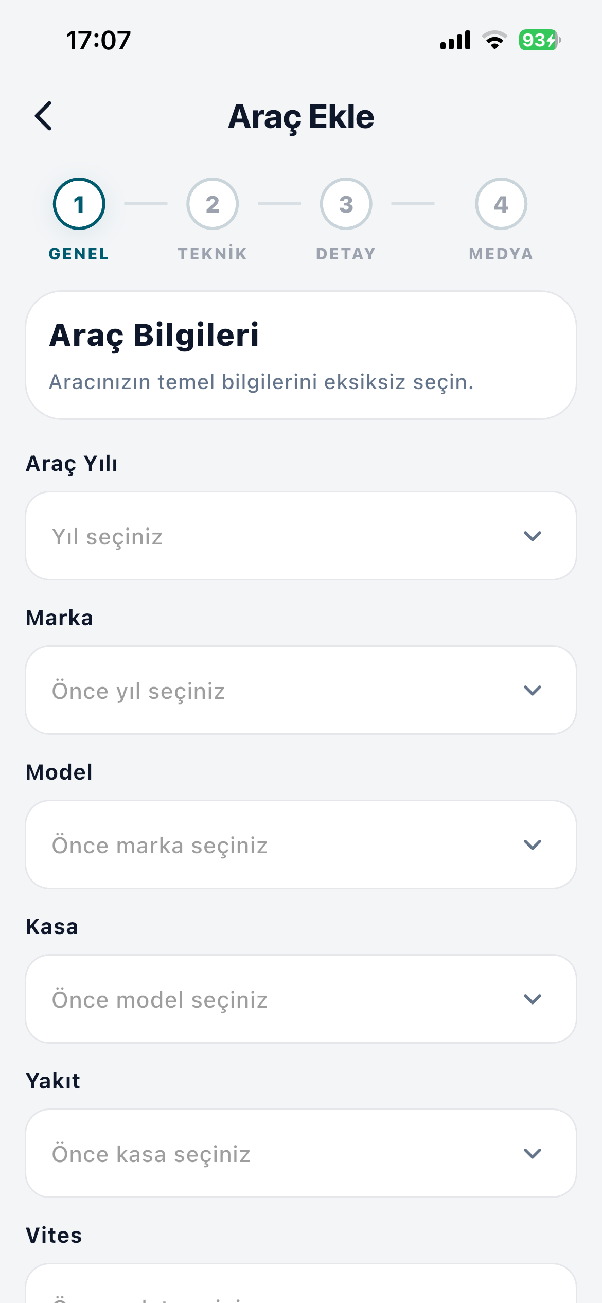Image resolution: width=602 pixels, height=1303 pixels.
Task: Tap the Araç Ekle page title
Action: (x=301, y=117)
